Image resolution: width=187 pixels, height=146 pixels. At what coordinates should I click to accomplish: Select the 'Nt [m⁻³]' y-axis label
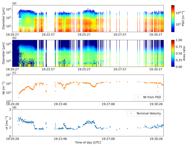click(x=3, y=88)
